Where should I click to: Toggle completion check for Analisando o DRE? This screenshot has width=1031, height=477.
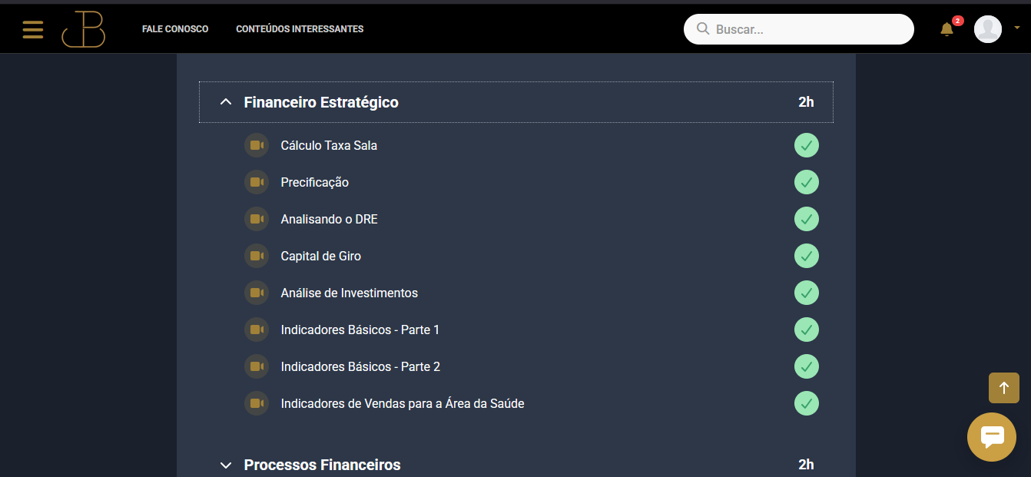(807, 219)
